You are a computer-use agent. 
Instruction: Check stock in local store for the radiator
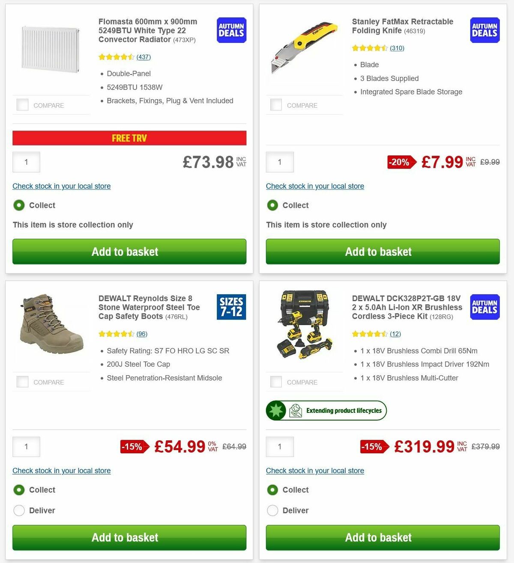61,186
